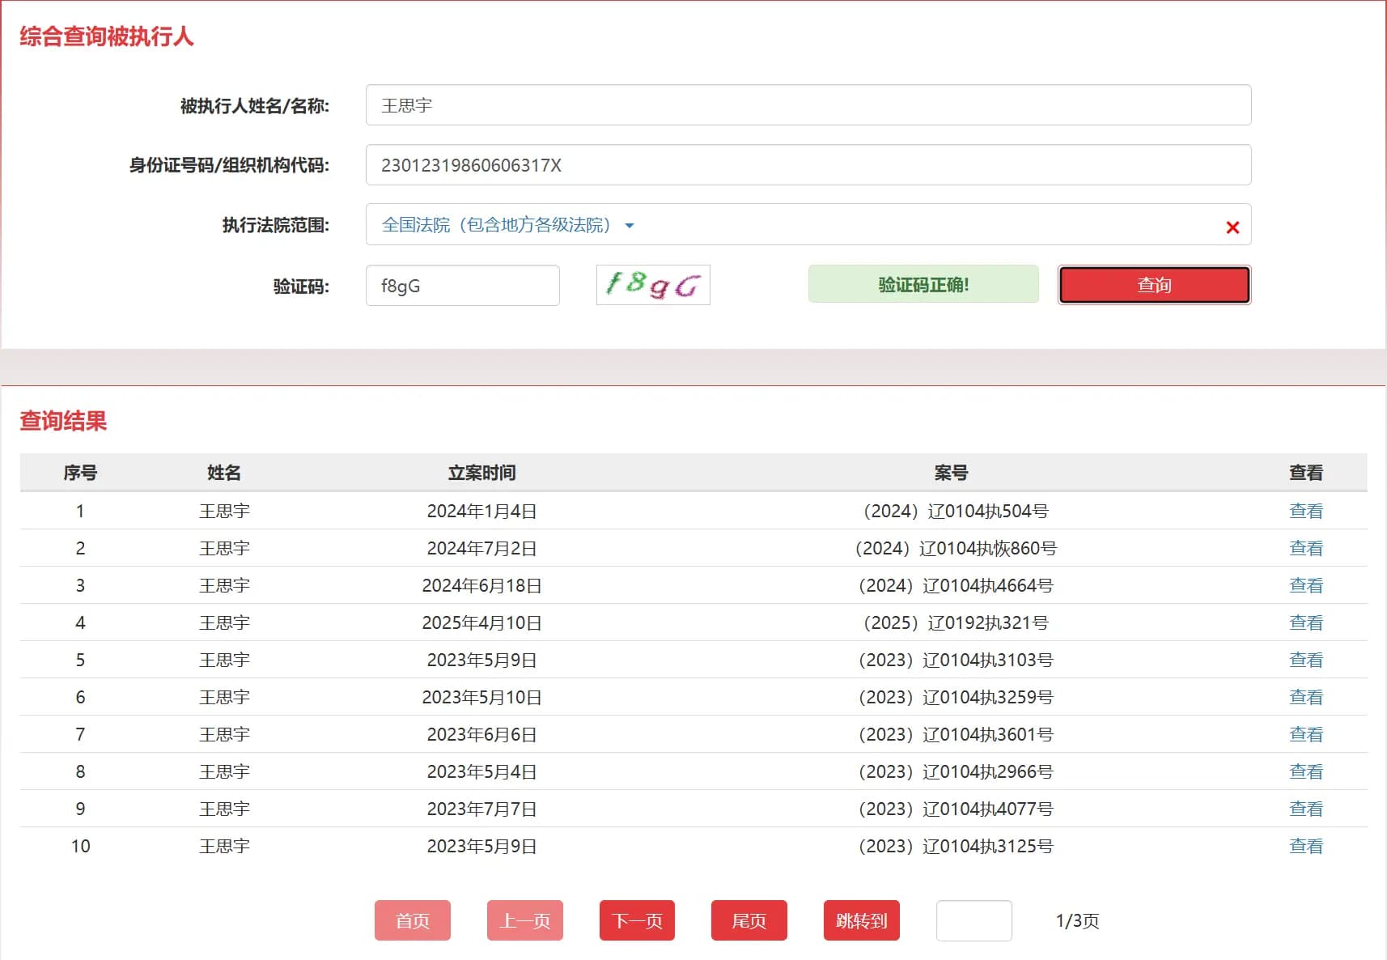Click the captcha image to refresh it
Screen dimensions: 1387x960
click(652, 285)
